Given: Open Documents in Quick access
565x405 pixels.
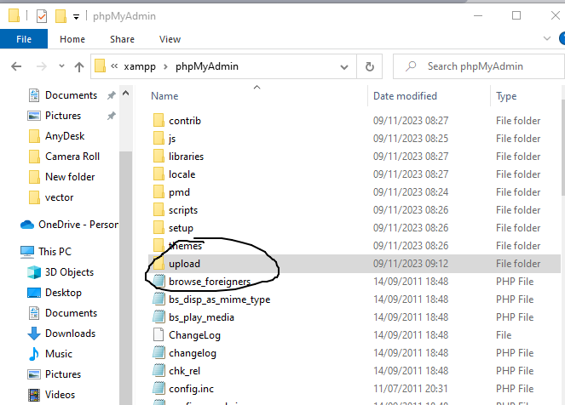Looking at the screenshot, I should click(71, 95).
